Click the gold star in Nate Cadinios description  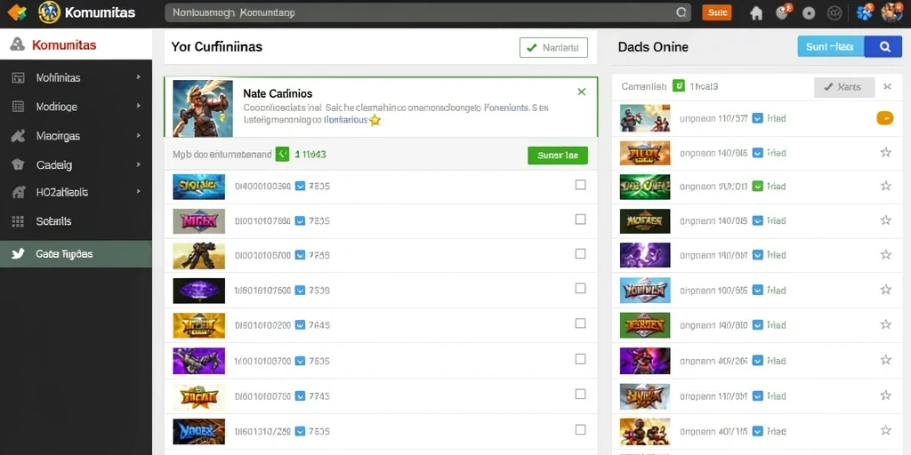[x=375, y=120]
